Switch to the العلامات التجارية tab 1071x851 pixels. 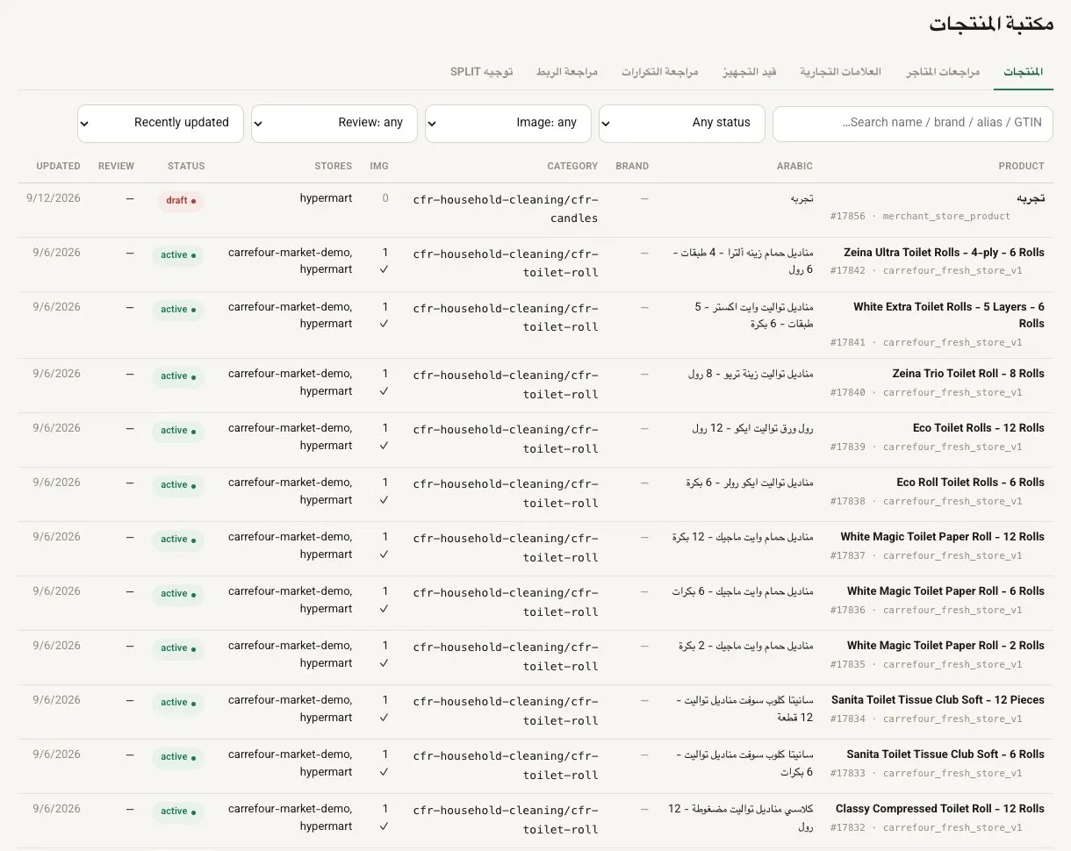coord(841,72)
